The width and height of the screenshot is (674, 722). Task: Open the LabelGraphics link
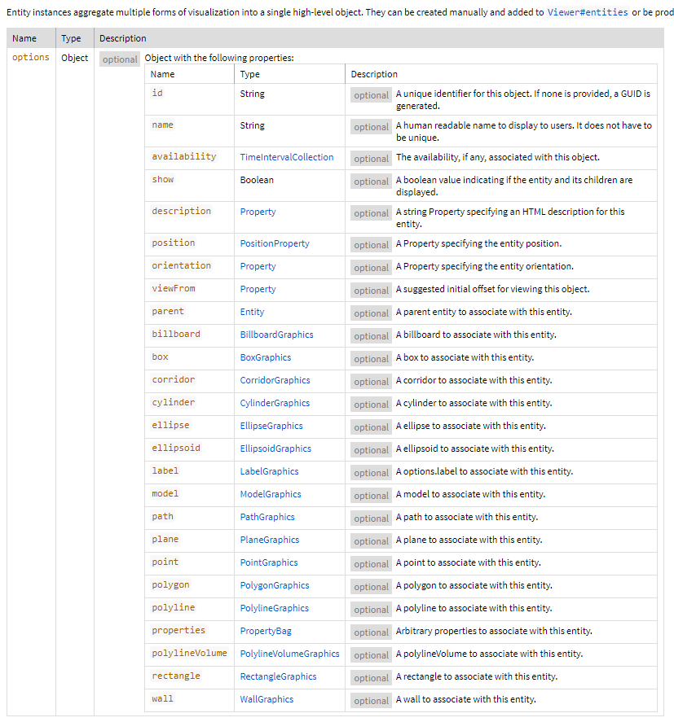coord(269,471)
